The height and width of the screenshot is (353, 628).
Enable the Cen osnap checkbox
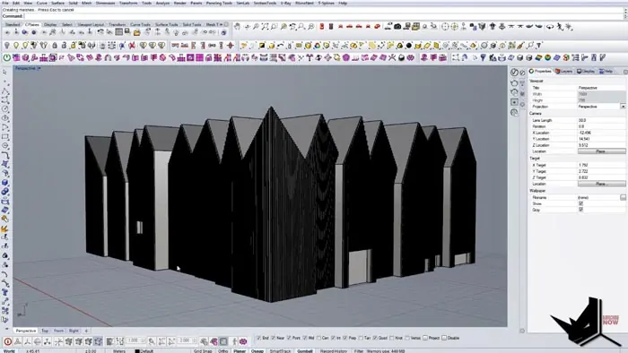click(318, 338)
